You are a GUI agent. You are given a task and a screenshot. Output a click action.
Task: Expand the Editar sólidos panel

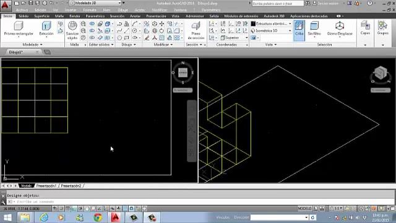point(101,45)
